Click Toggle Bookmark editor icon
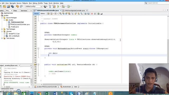Screen dimensions: 169x95 [82, 13]
